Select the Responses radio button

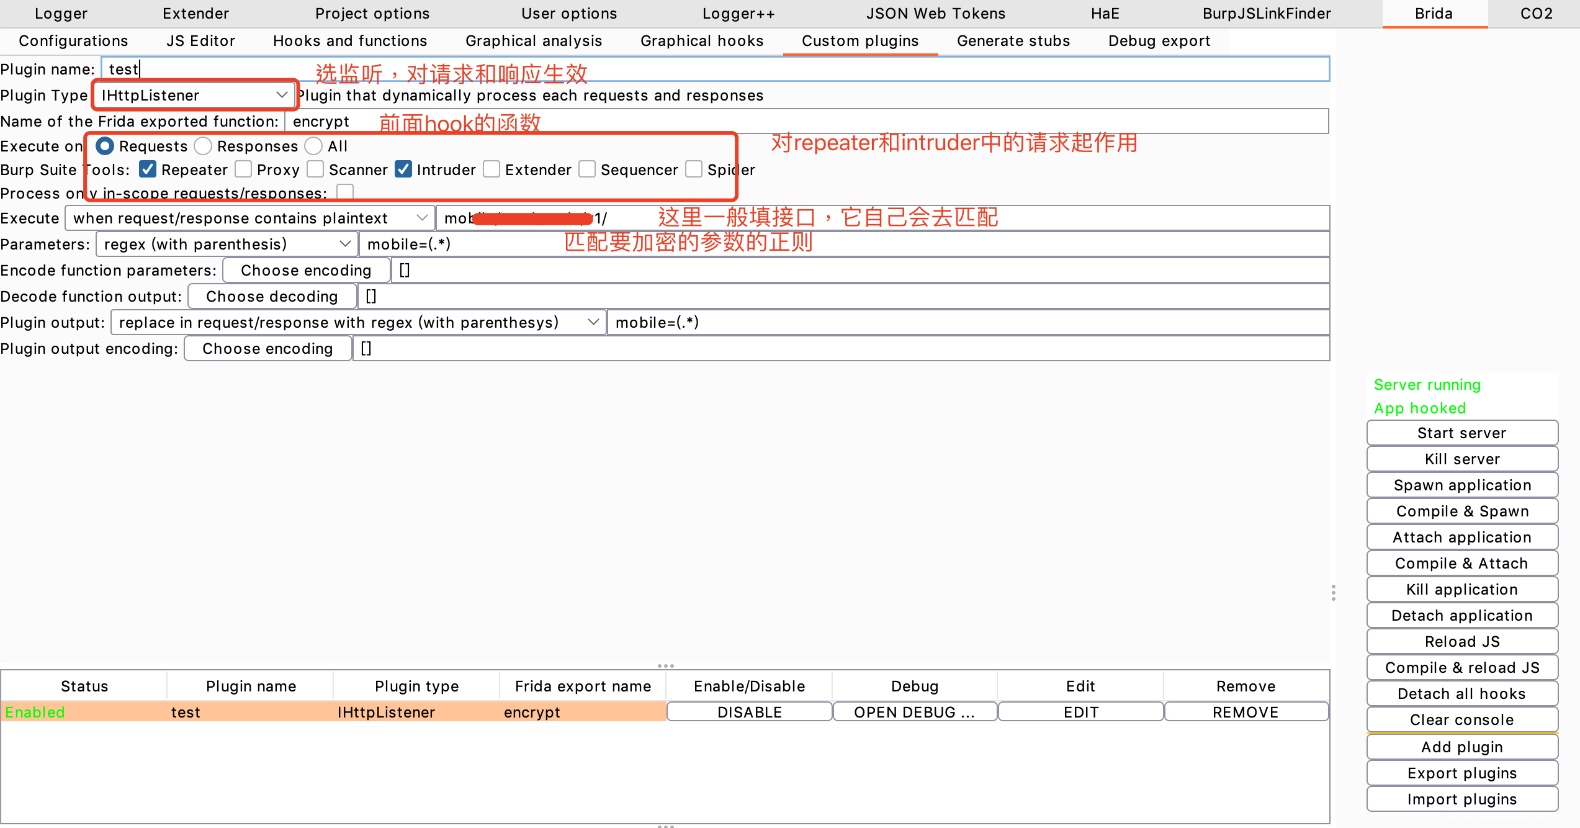(x=203, y=146)
